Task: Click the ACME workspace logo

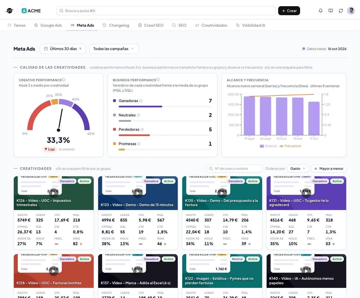Action: coord(31,11)
